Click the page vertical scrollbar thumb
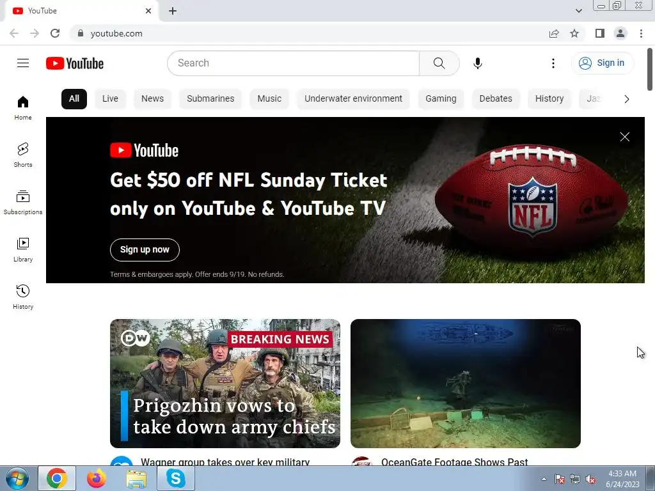This screenshot has width=655, height=491. click(x=650, y=69)
